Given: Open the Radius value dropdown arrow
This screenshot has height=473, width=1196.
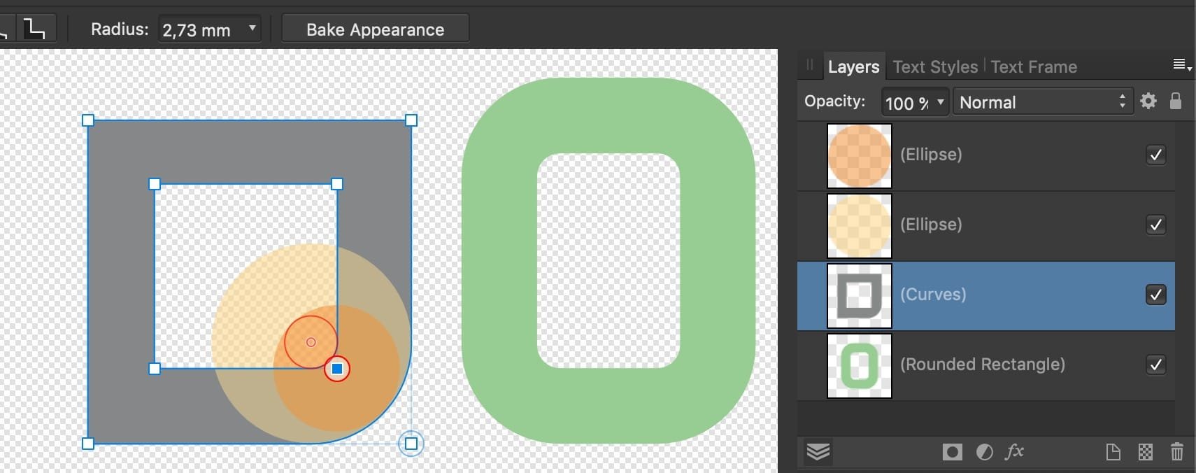Looking at the screenshot, I should click(252, 29).
